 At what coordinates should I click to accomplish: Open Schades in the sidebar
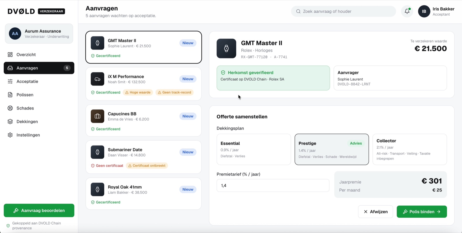point(39,108)
